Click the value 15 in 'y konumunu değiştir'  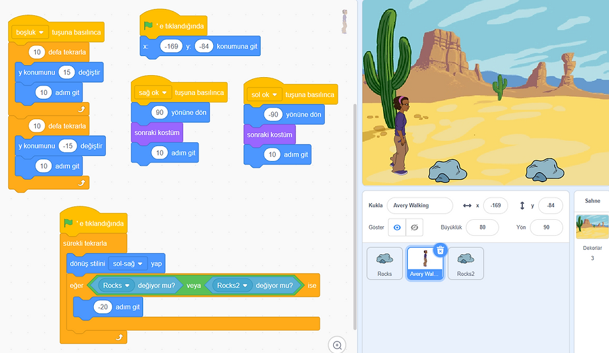tap(67, 72)
